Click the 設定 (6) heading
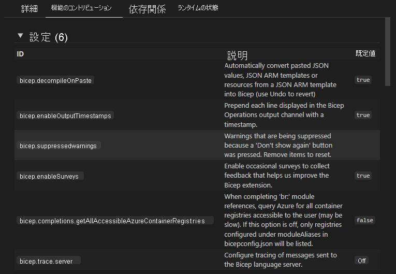 tap(49, 37)
